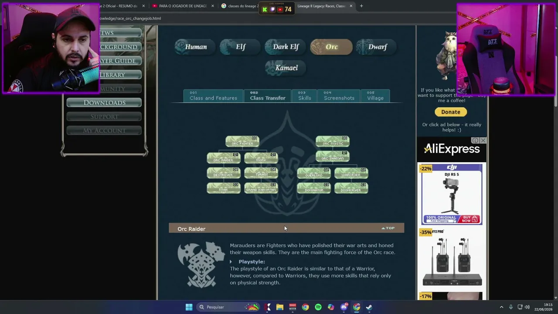
Task: Click the Grand Khavatari class node
Action: pyautogui.click(x=261, y=188)
